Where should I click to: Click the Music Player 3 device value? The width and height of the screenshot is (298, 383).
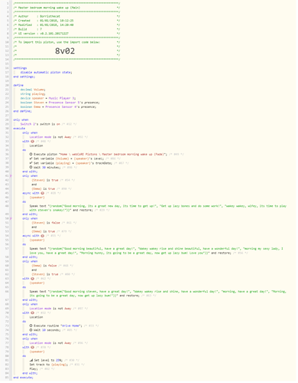[62, 99]
